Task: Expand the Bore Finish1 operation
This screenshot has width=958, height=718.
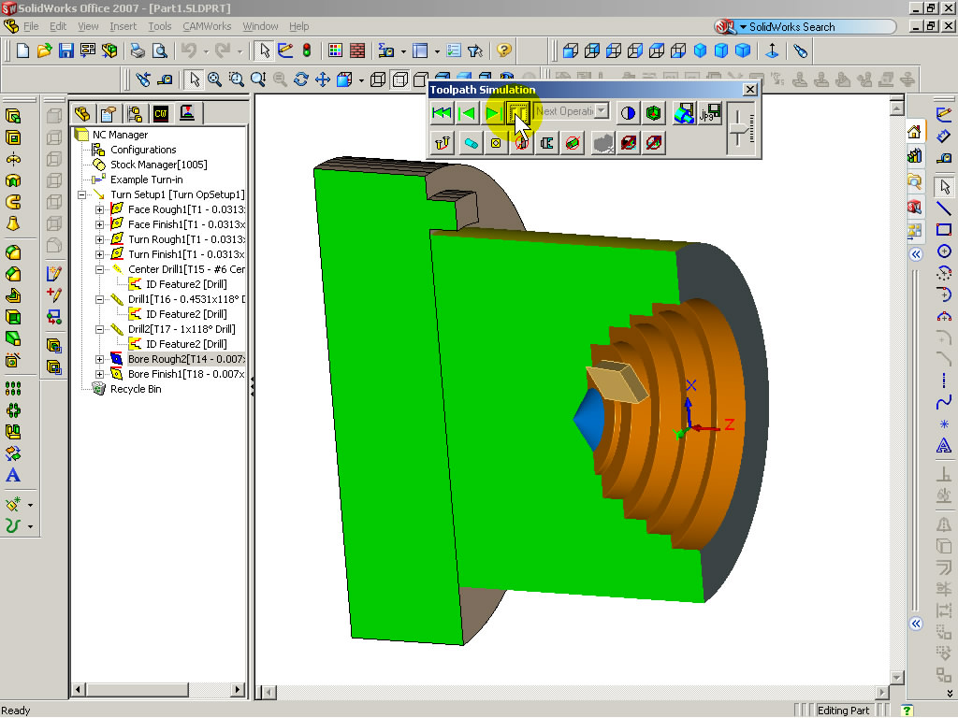Action: (99, 374)
